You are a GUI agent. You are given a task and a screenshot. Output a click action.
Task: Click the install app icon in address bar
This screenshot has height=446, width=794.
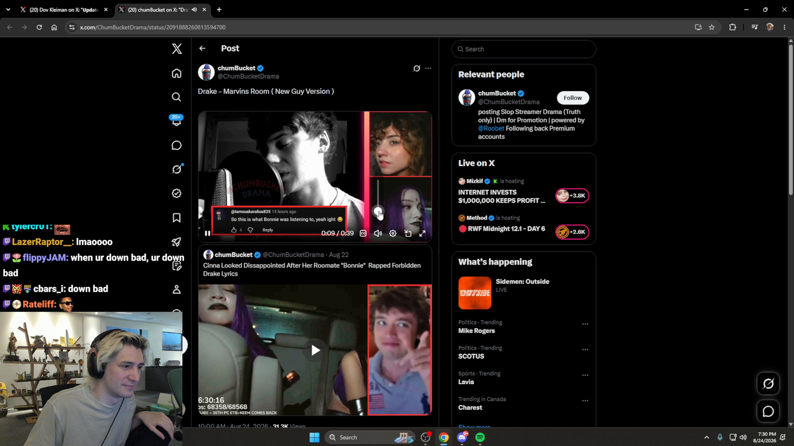[x=698, y=27]
